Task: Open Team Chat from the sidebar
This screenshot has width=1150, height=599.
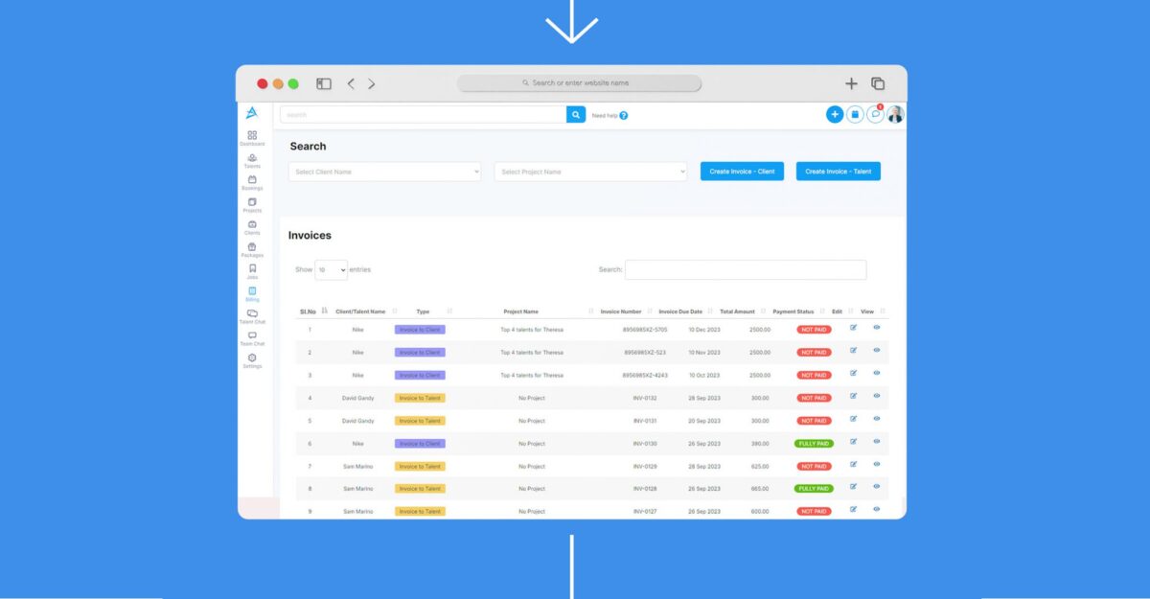Action: click(x=252, y=337)
